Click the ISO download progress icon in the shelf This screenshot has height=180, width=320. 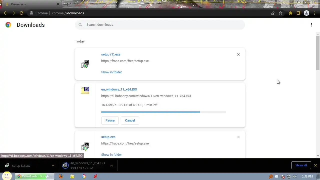[65, 165]
